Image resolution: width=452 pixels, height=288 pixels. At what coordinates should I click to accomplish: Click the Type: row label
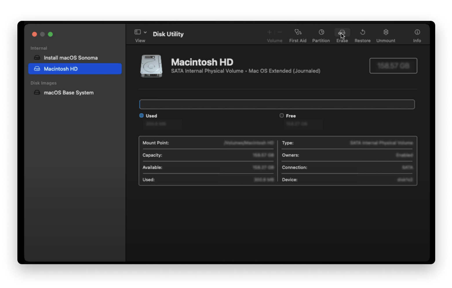(x=288, y=143)
